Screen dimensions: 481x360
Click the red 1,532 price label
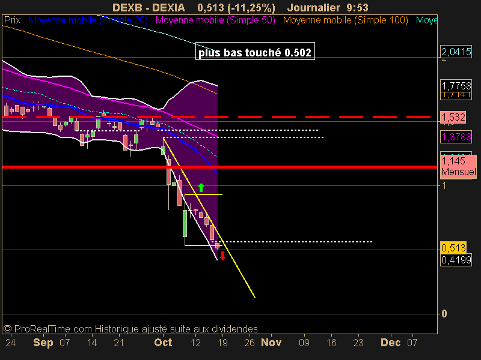coord(453,117)
